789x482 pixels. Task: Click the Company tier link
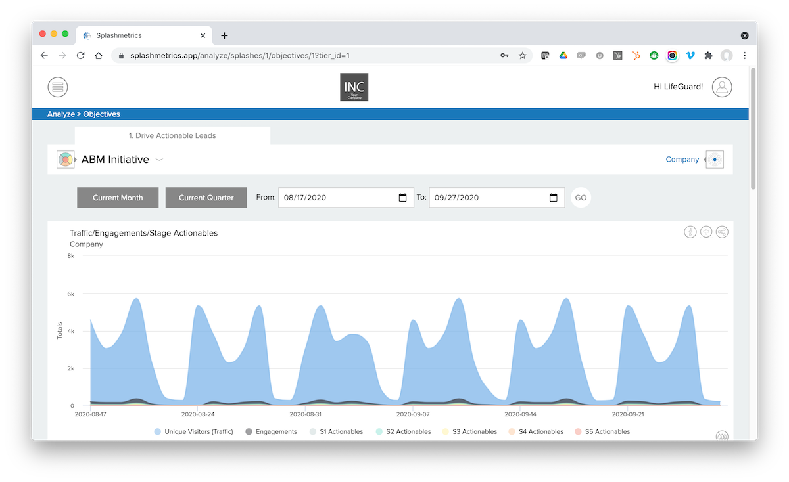682,160
